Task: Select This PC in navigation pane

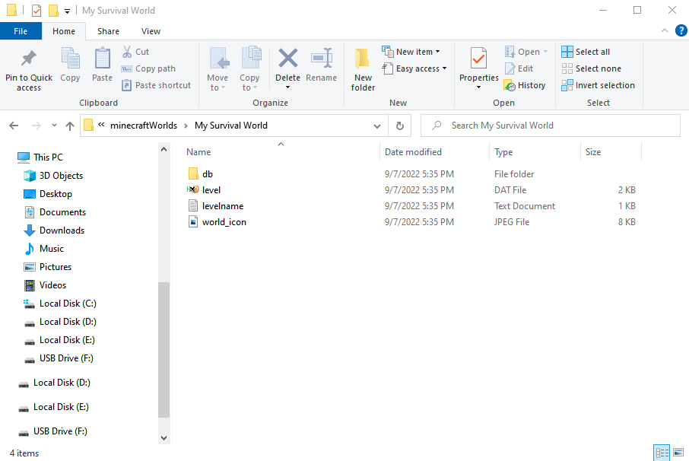Action: (x=40, y=157)
